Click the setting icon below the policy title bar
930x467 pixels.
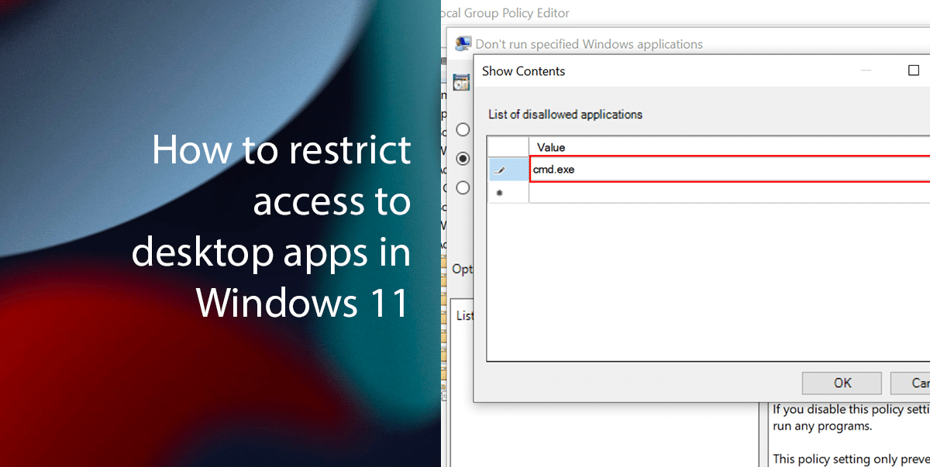tap(461, 81)
